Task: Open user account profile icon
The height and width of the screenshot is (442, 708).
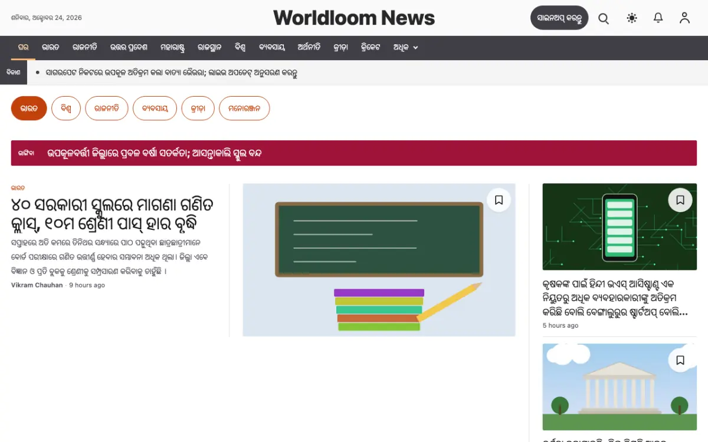Action: (684, 18)
